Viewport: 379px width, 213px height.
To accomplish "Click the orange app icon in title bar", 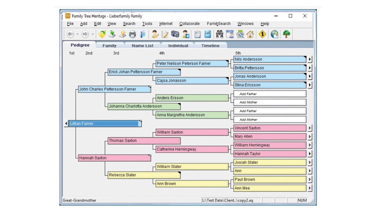I will (68, 16).
